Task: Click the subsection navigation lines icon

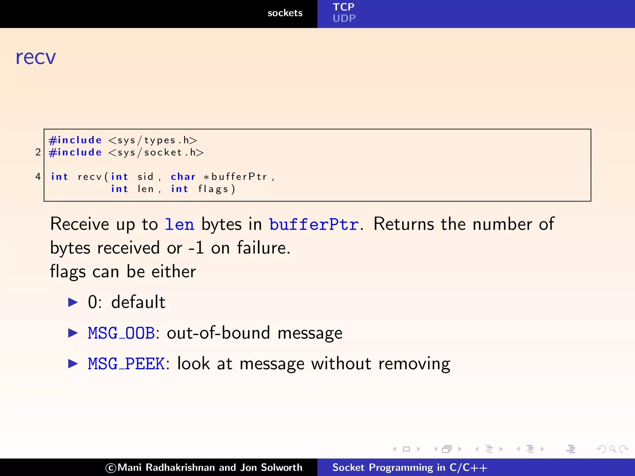Action: (489, 449)
